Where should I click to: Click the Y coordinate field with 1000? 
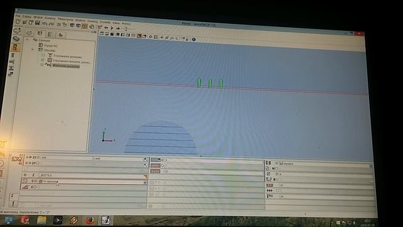118,159
